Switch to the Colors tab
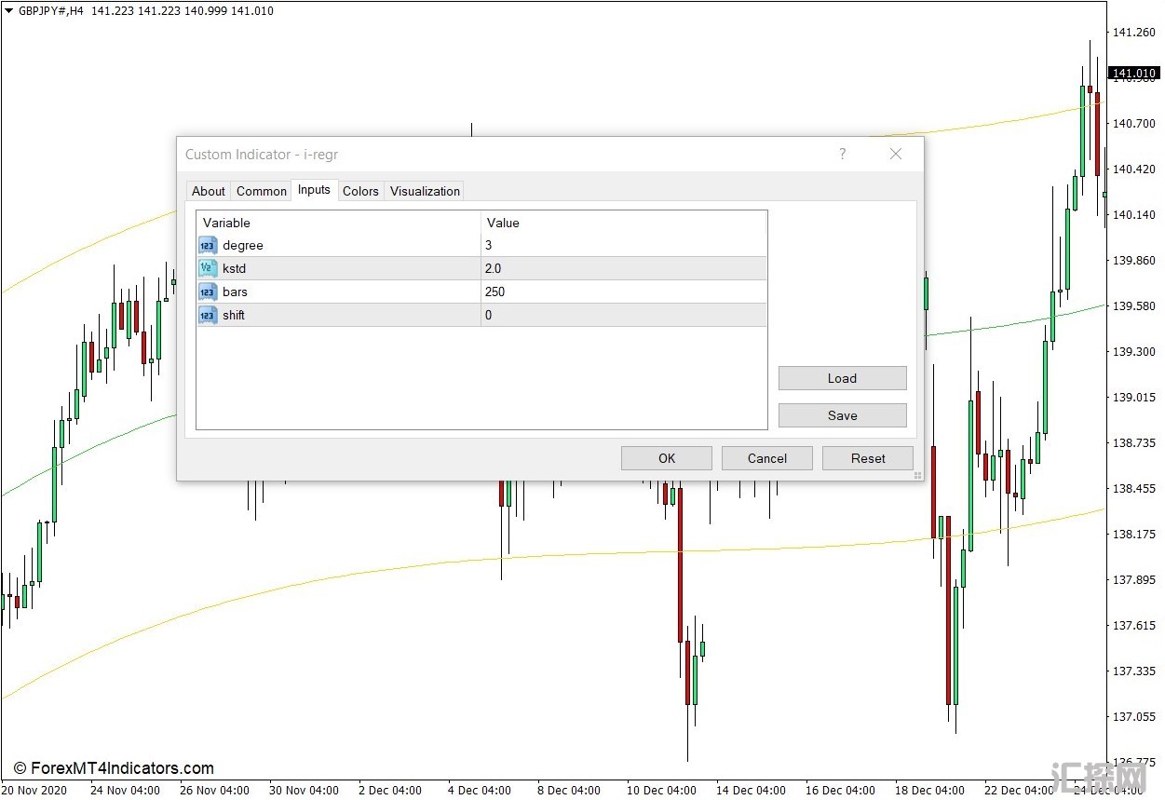The height and width of the screenshot is (800, 1165). pyautogui.click(x=360, y=191)
